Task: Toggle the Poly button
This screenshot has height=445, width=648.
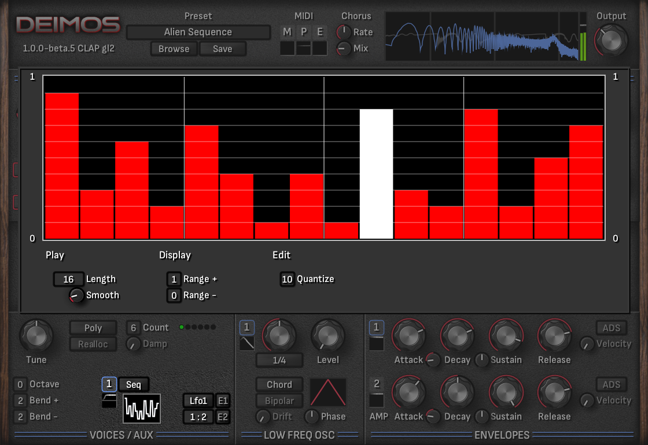Action: [93, 328]
